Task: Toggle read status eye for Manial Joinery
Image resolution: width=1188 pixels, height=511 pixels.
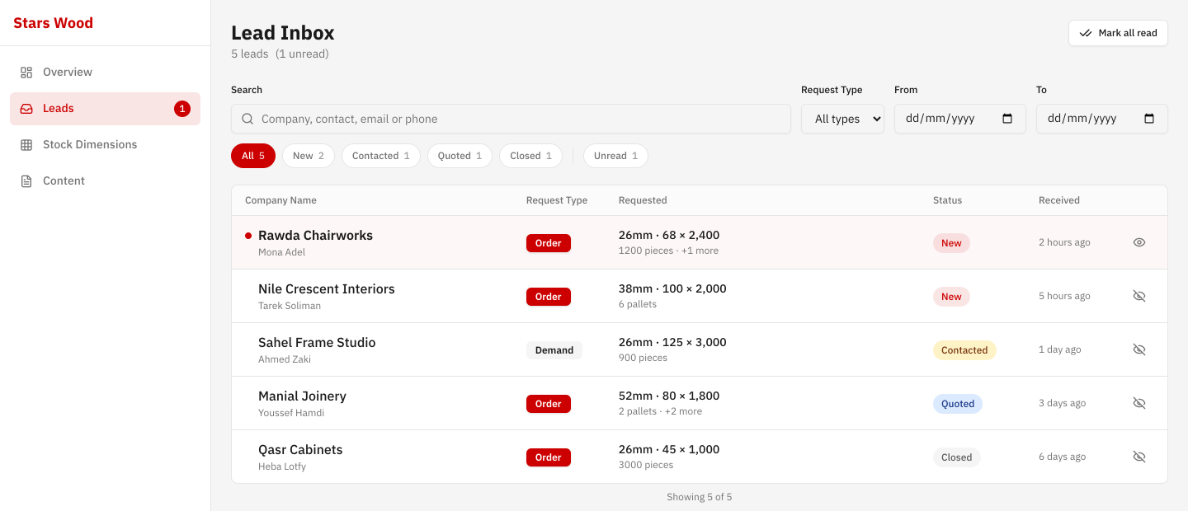Action: pyautogui.click(x=1139, y=403)
